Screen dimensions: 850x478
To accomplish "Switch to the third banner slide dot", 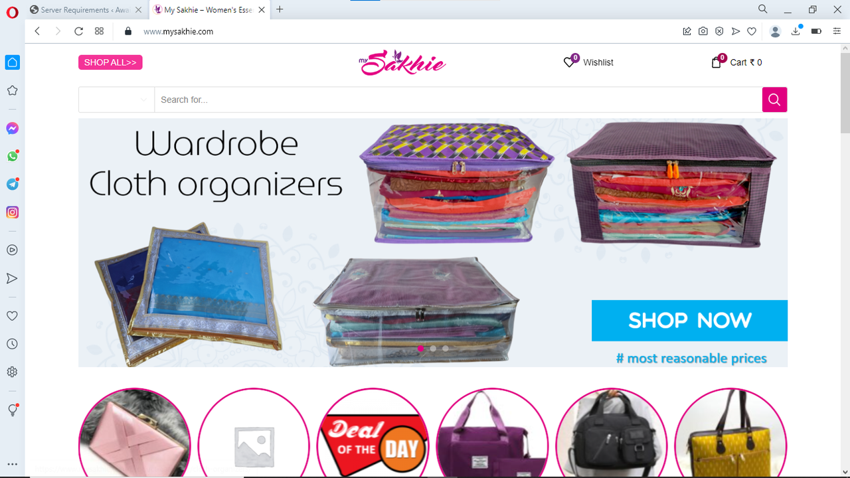I will (x=445, y=348).
